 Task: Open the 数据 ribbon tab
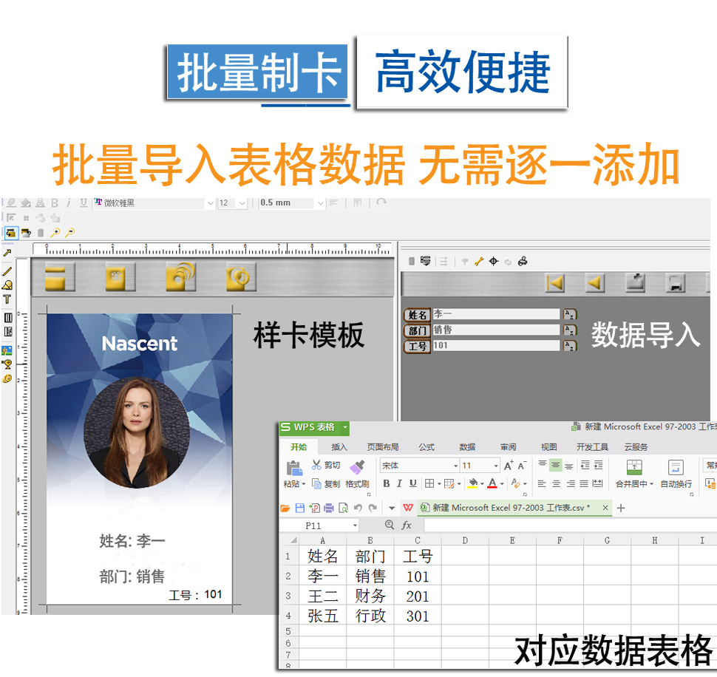pos(467,447)
